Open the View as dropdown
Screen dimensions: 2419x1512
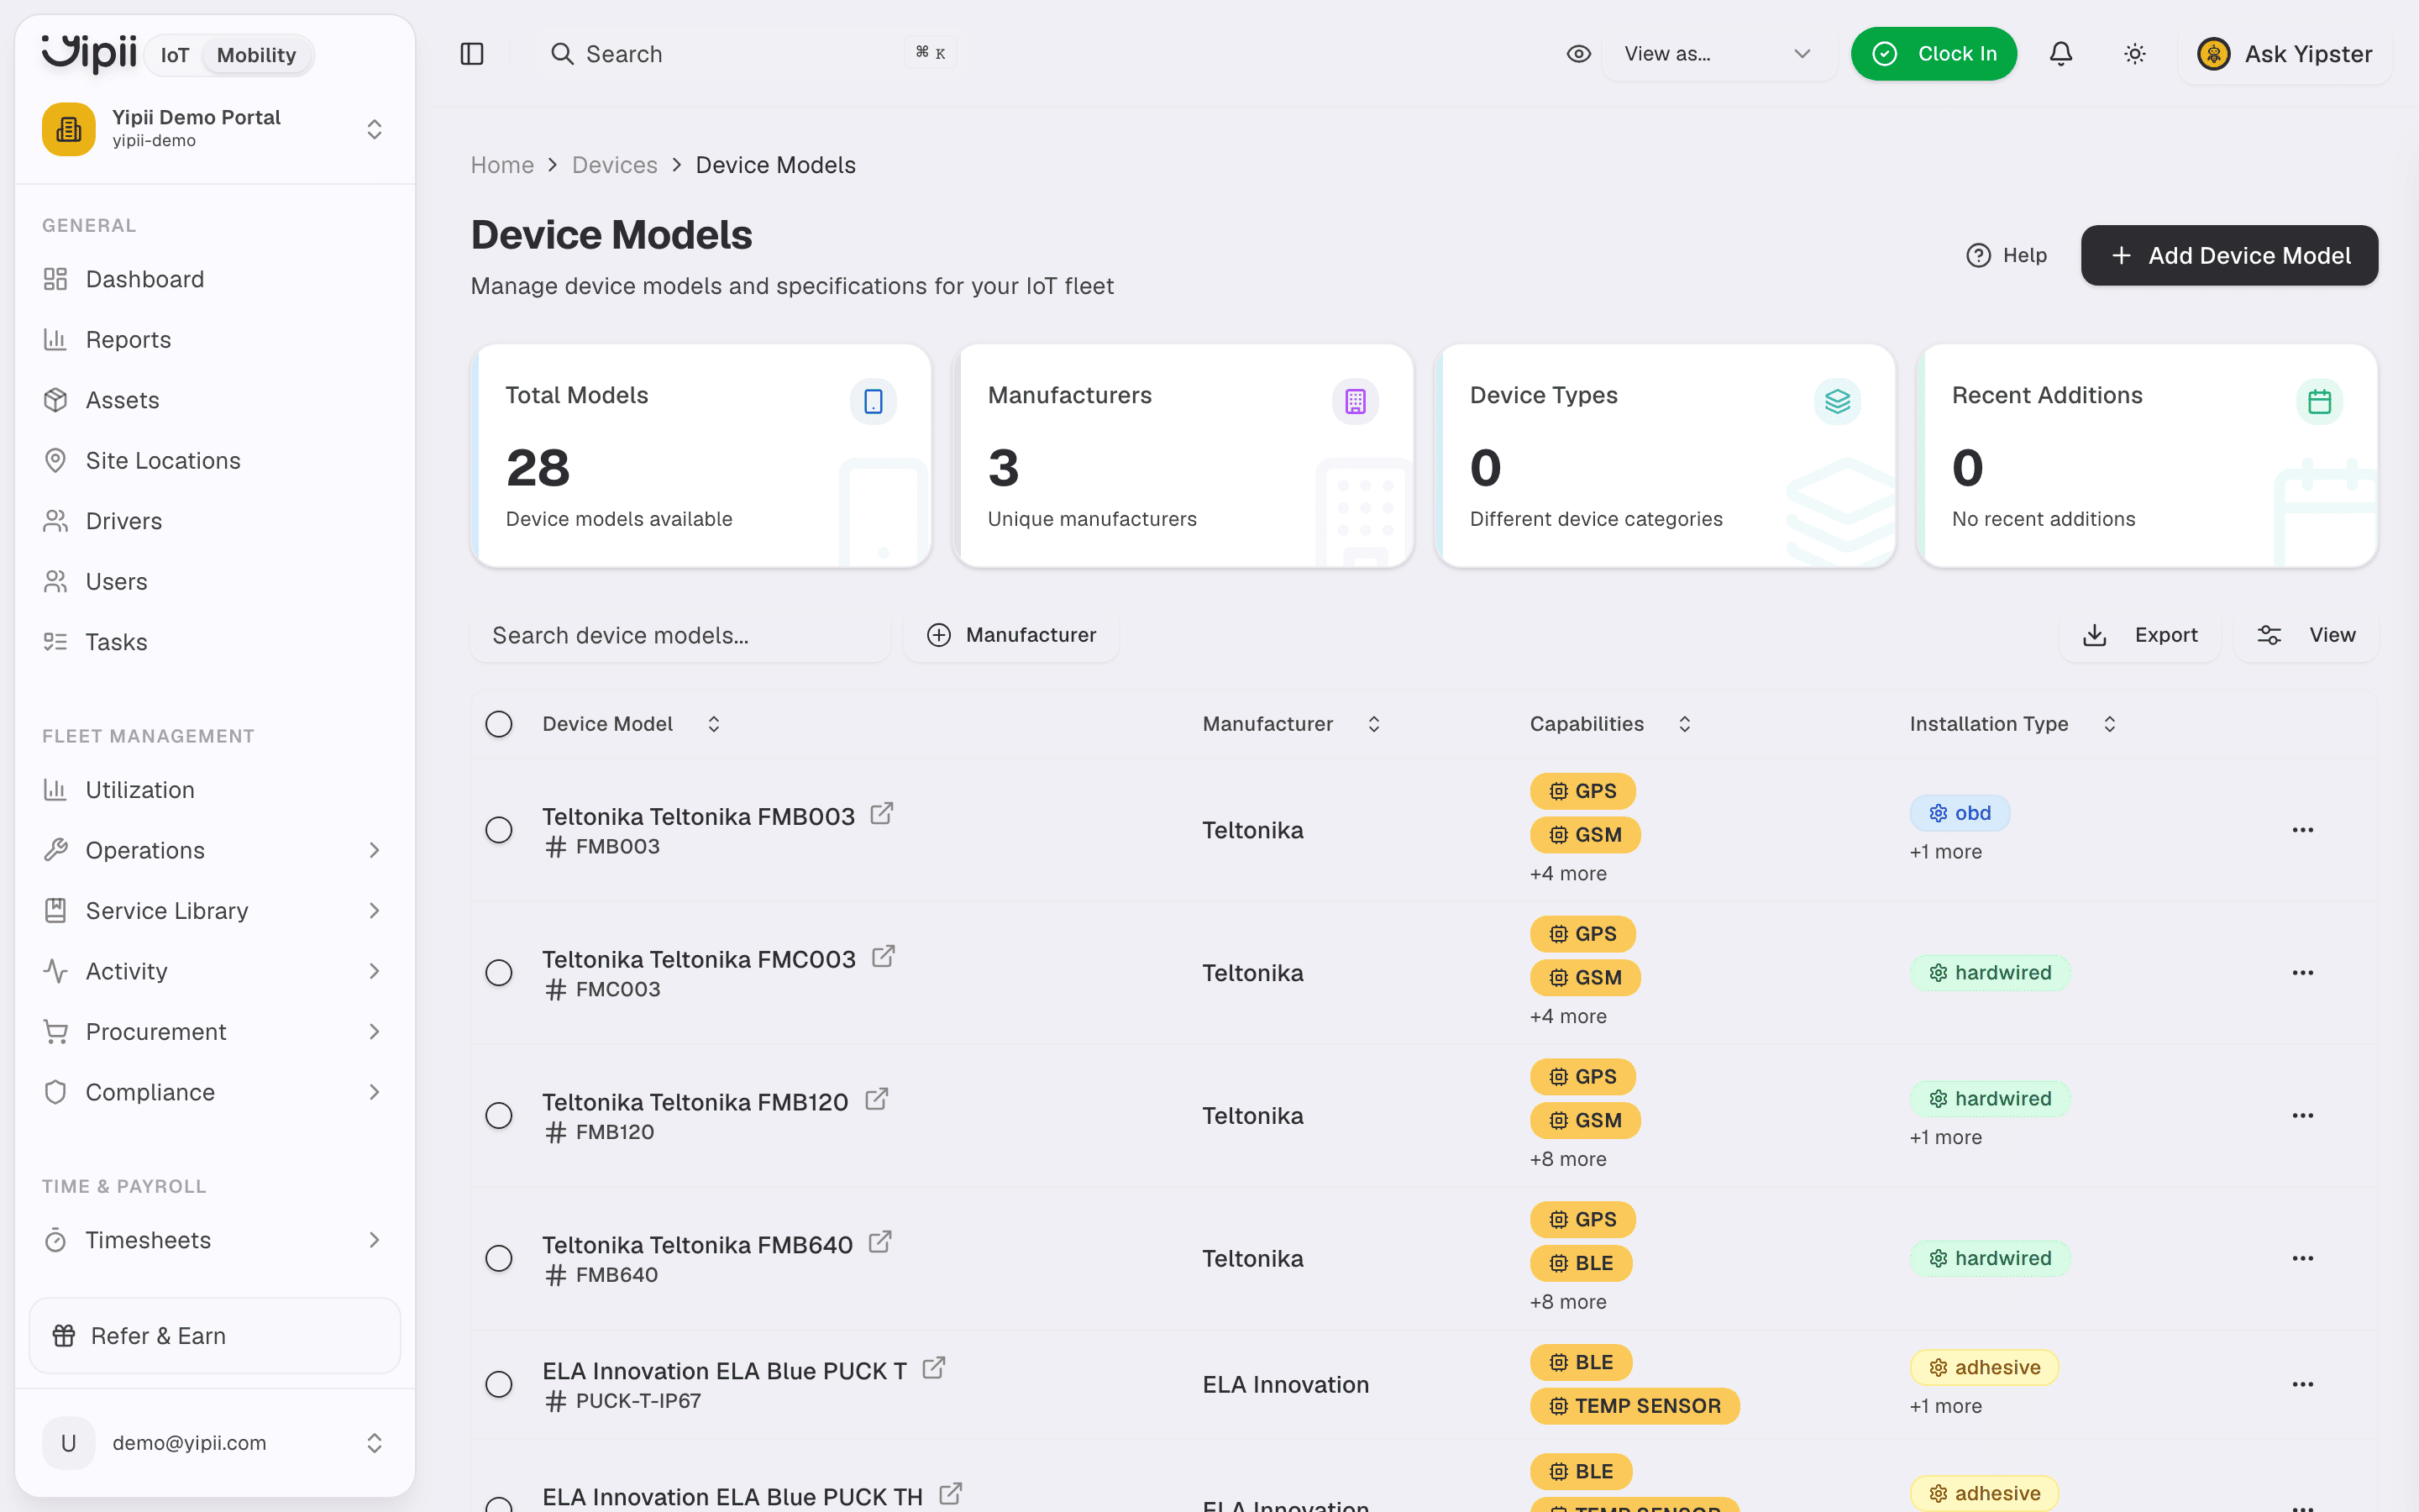pos(1718,54)
